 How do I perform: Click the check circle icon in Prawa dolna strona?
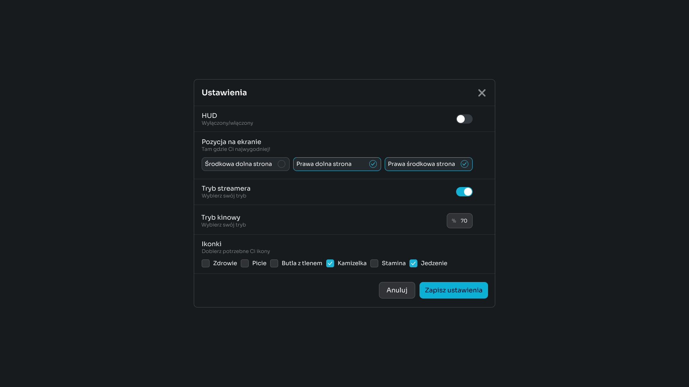coord(373,164)
